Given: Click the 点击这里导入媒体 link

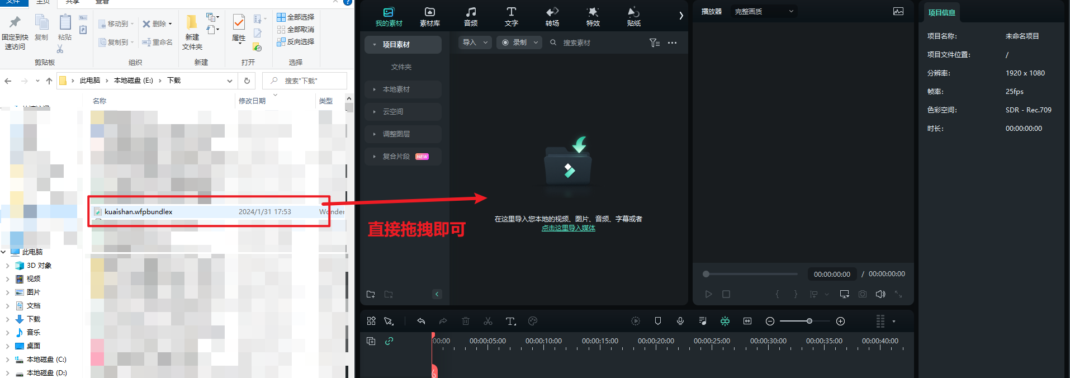Looking at the screenshot, I should pyautogui.click(x=568, y=228).
